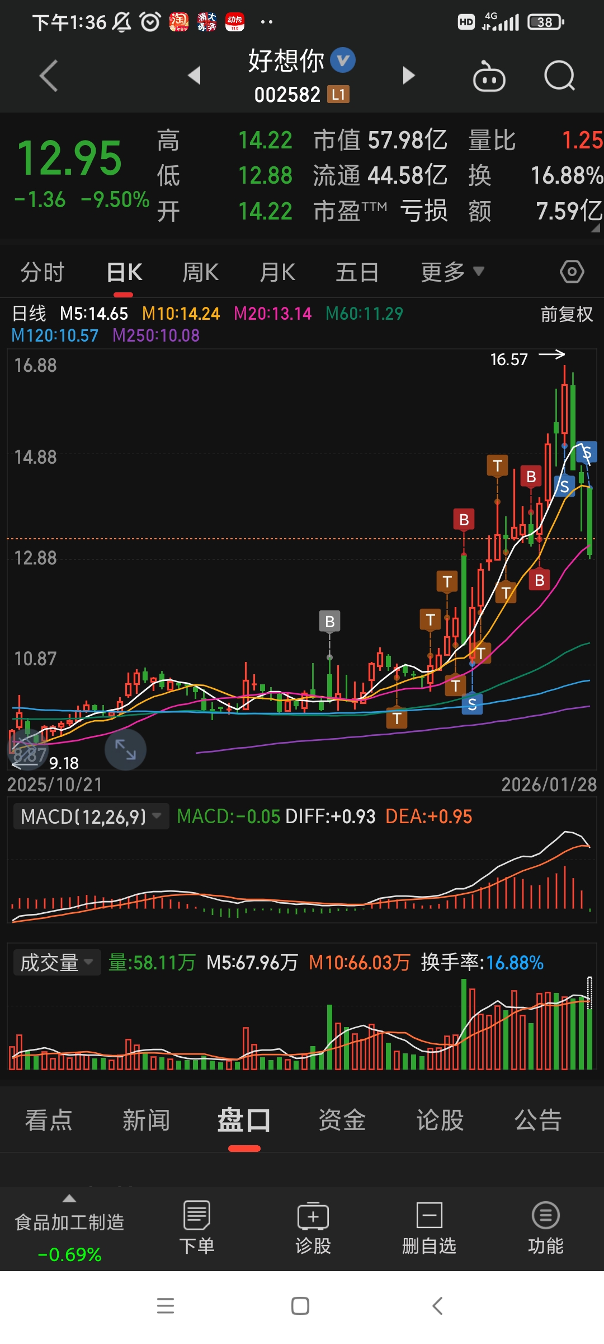Tap sector change -0.69% value
The image size is (604, 1344).
pyautogui.click(x=69, y=1254)
